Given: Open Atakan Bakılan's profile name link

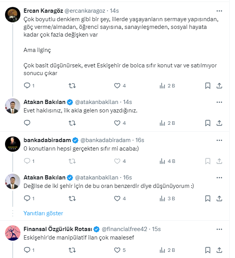Looking at the screenshot, I should point(44,102).
